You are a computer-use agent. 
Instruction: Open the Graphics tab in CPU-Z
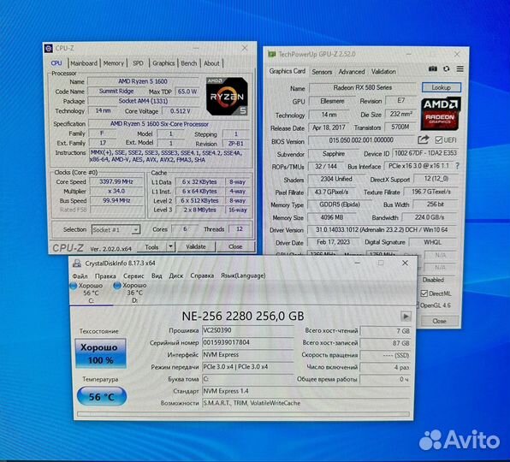(x=163, y=63)
